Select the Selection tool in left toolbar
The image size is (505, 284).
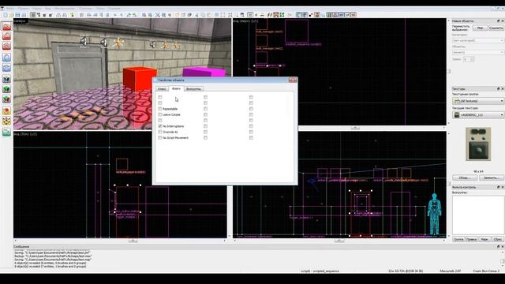coord(6,26)
